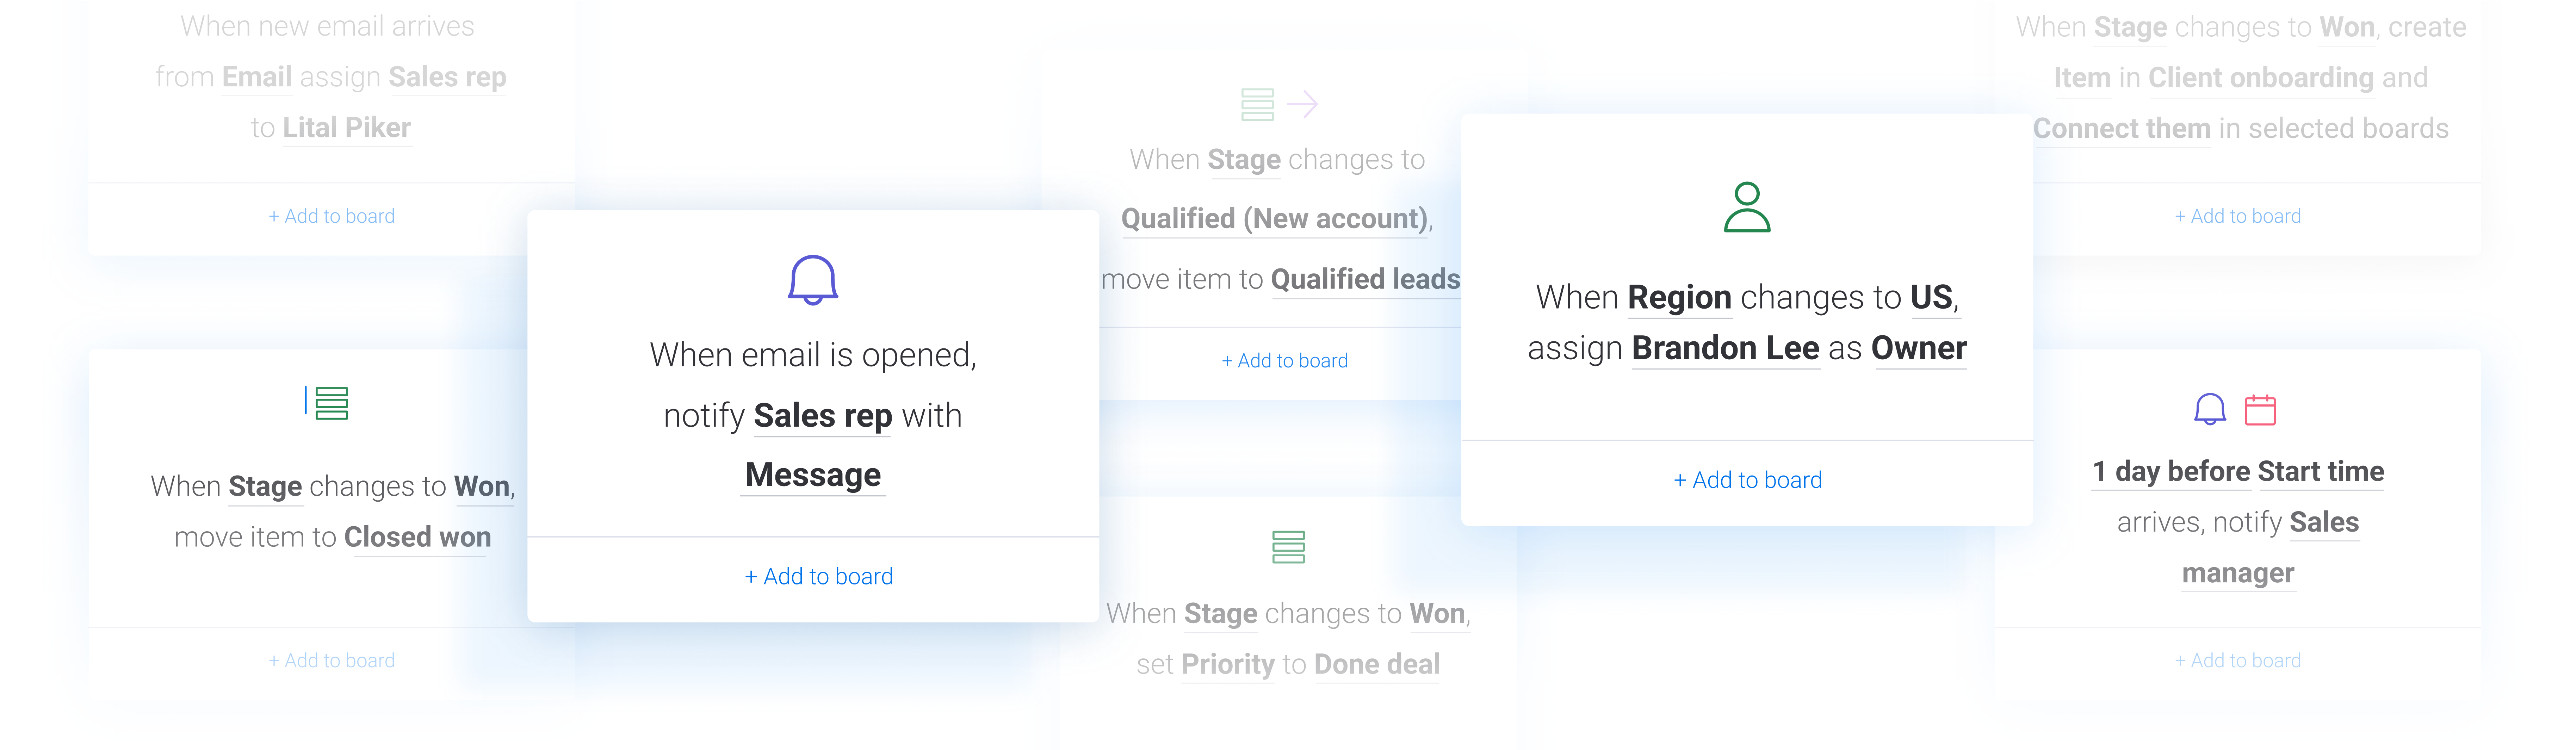Click the green rows icon above Priority recipe
The image size is (2576, 750).
1288,547
